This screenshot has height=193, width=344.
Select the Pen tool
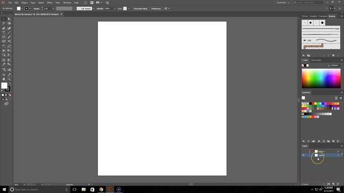tap(4, 28)
